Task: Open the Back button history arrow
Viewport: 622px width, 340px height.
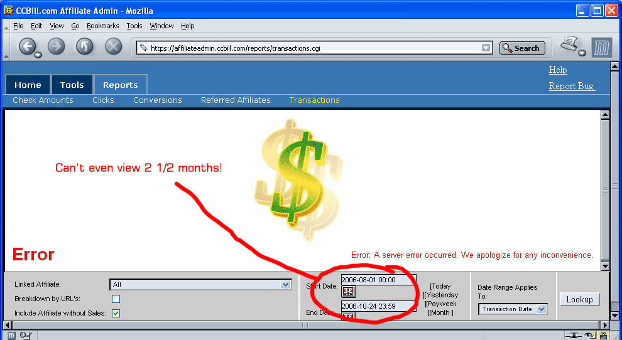Action: click(x=38, y=55)
